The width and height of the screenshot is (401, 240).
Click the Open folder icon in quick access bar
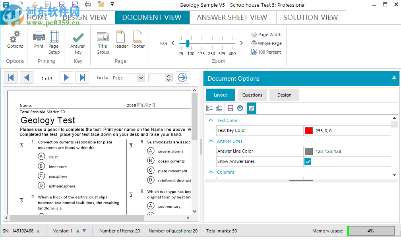pos(35,4)
